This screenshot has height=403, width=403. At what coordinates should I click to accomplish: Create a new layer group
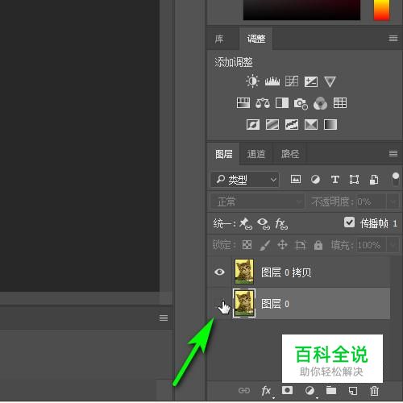click(331, 390)
